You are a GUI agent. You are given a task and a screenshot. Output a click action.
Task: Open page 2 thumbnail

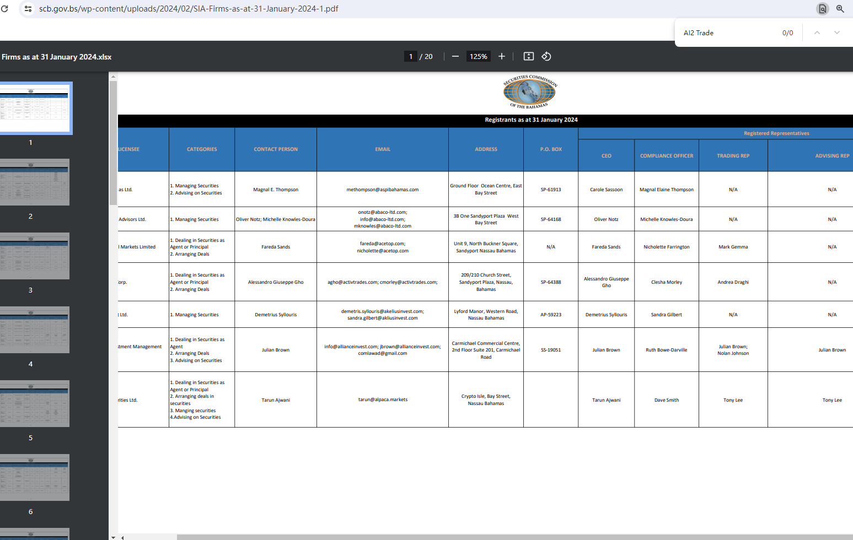(35, 182)
